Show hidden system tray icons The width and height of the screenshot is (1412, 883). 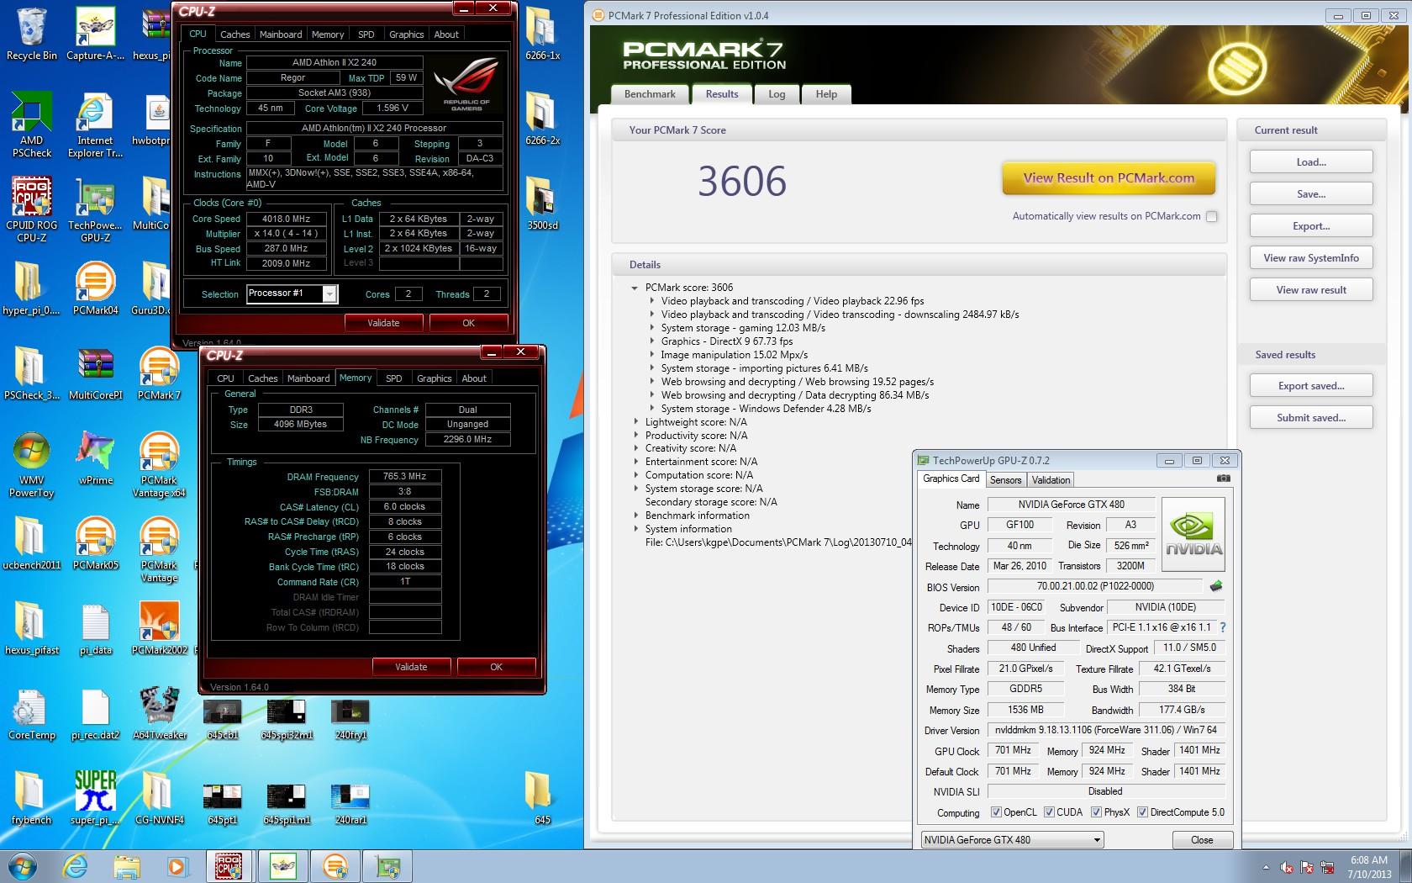(1266, 867)
